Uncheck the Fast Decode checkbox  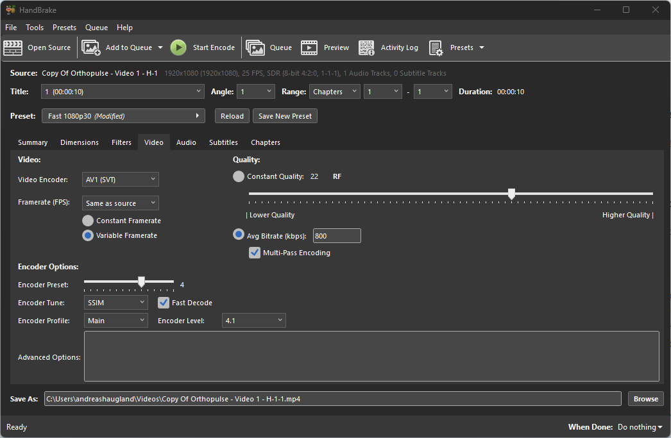(164, 303)
